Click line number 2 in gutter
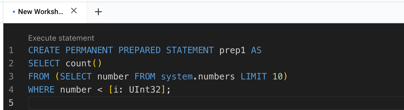This screenshot has height=110, width=404. coord(11,63)
